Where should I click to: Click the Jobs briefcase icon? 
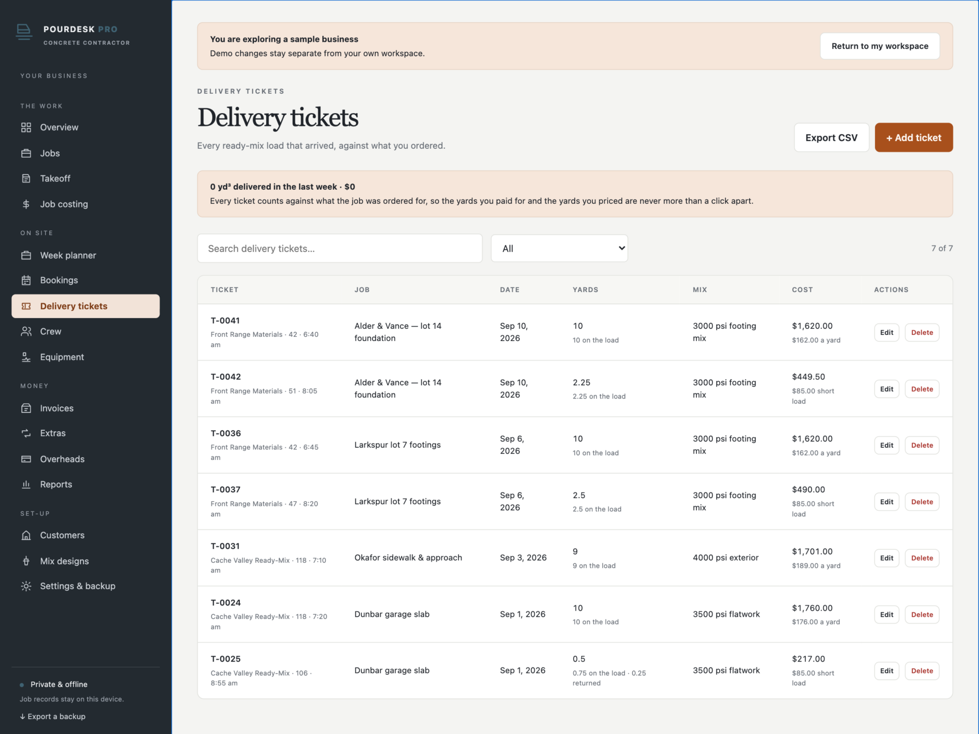tap(26, 153)
